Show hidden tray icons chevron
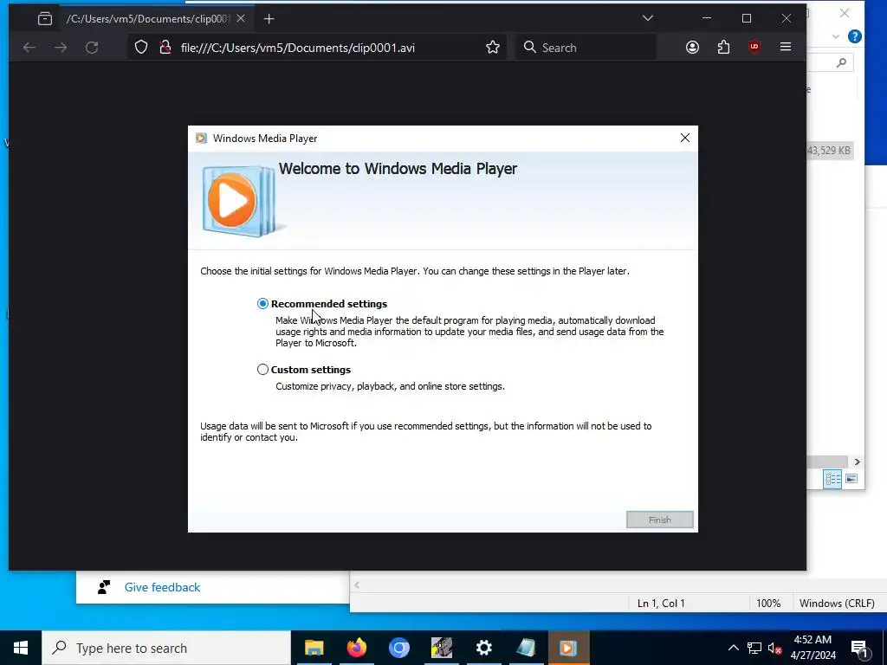The height and width of the screenshot is (665, 887). pos(733,648)
